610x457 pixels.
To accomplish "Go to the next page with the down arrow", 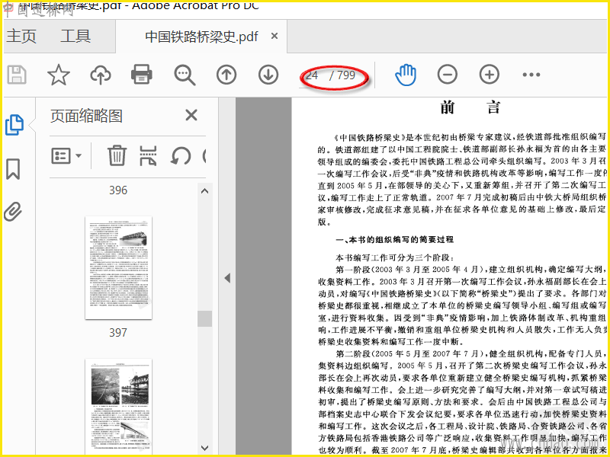I will (268, 75).
